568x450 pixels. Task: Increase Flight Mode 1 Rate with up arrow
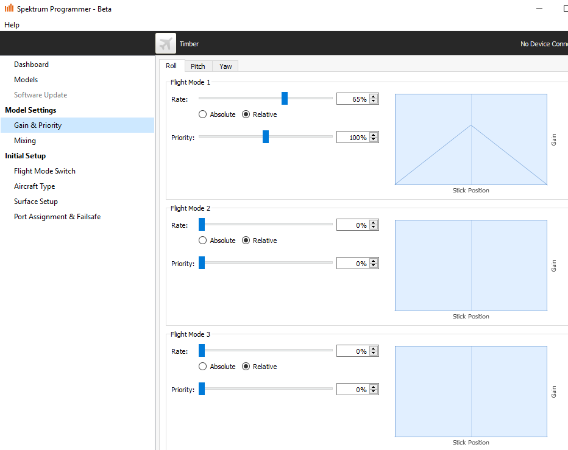[374, 96]
